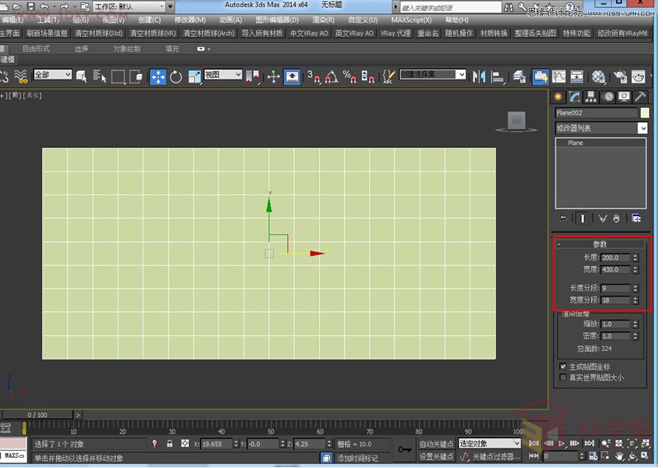Open the Utilities panel with hammer icon
The height and width of the screenshot is (468, 663).
point(640,97)
